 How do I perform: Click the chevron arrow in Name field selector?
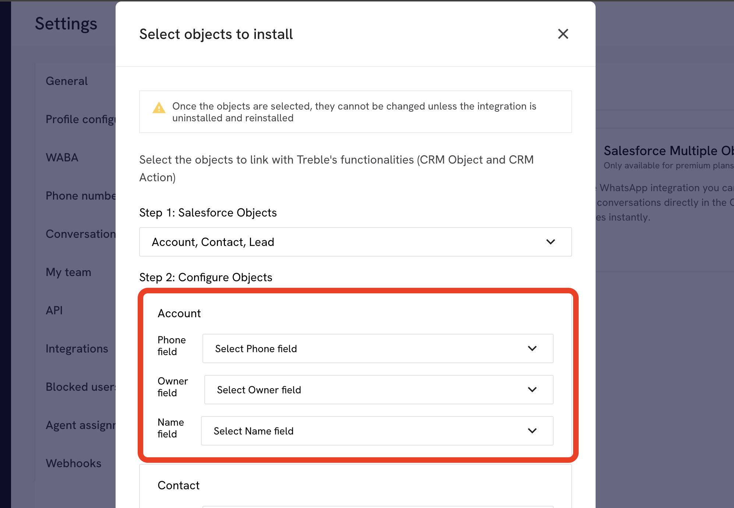click(532, 431)
